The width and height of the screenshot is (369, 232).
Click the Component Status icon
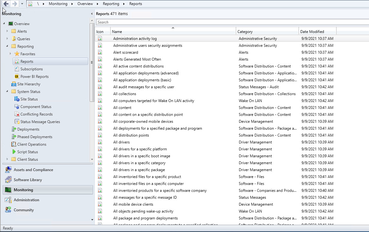point(17,107)
